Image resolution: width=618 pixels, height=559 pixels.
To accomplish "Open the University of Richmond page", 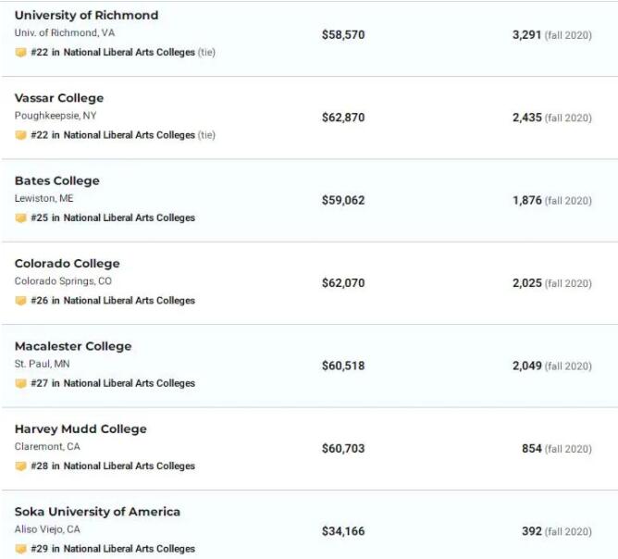I will (x=86, y=16).
